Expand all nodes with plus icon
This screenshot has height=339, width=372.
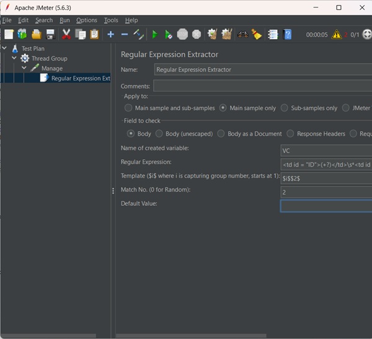point(110,35)
